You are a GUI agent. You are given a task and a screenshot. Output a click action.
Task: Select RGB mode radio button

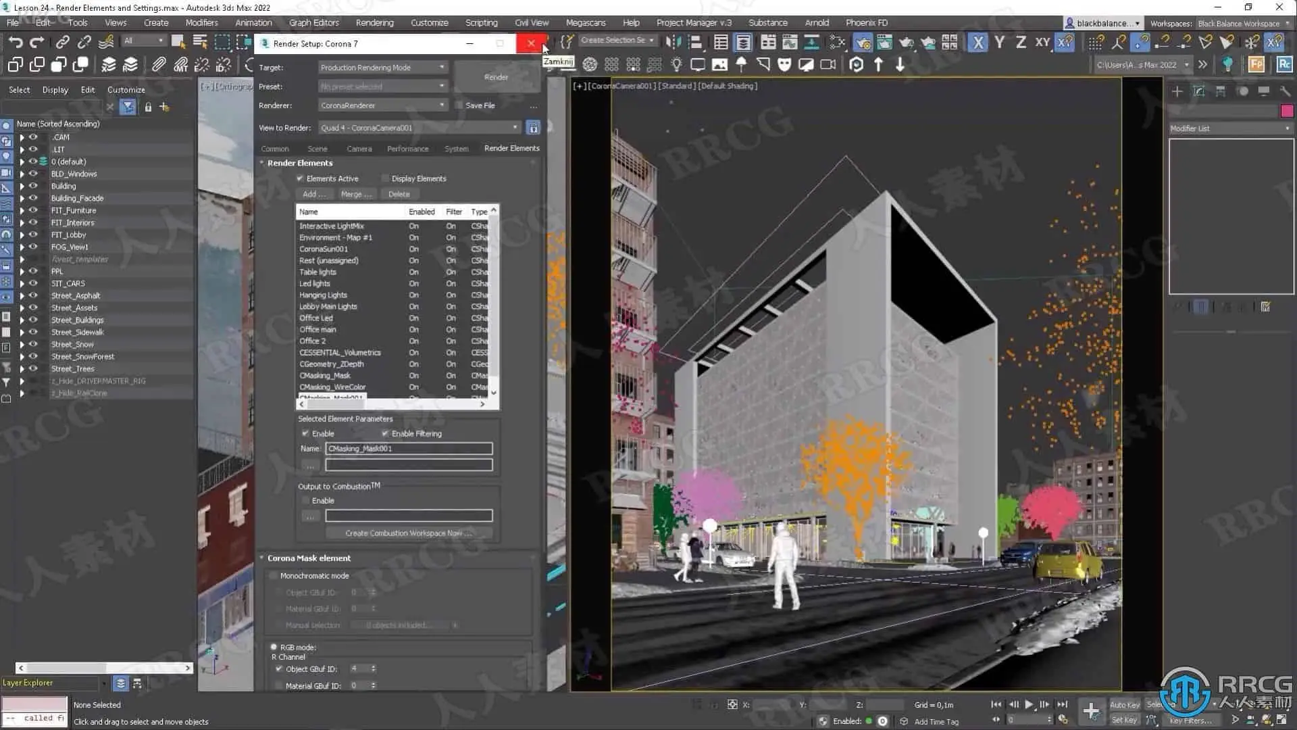274,647
